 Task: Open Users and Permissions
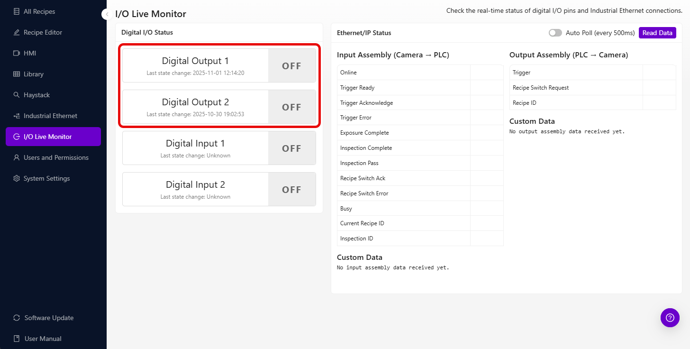click(x=56, y=157)
